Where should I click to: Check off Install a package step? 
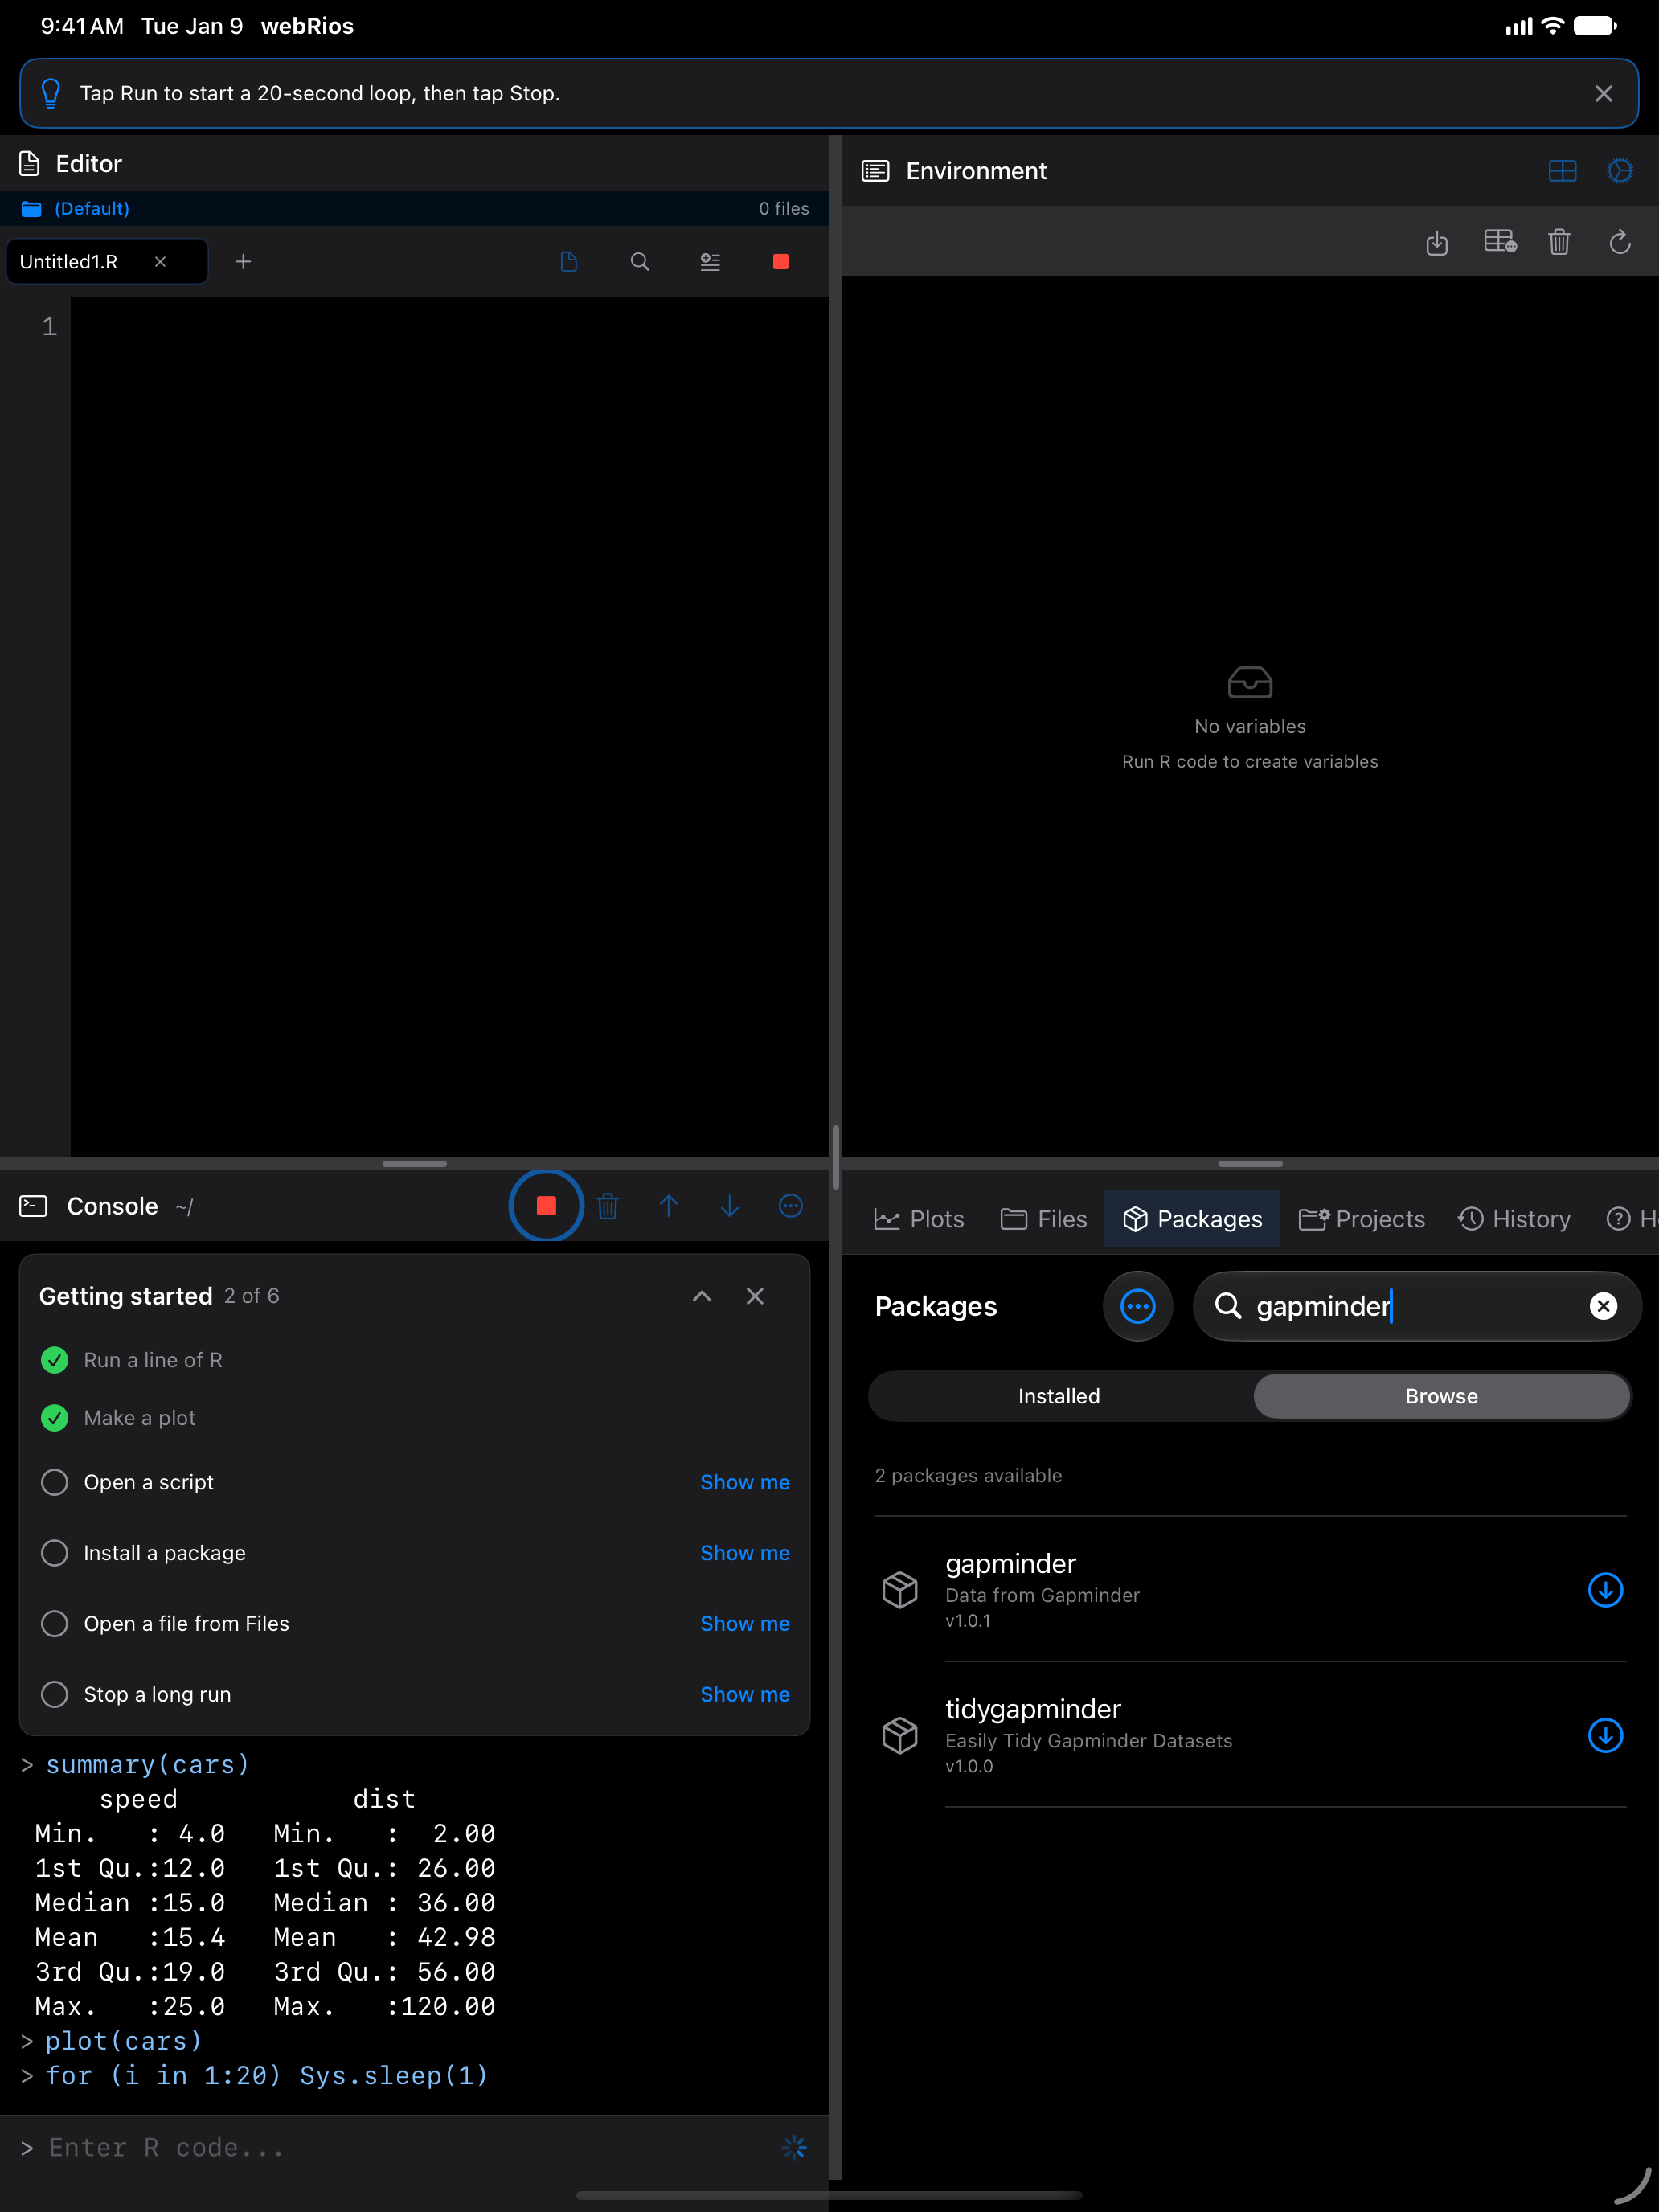coord(55,1553)
